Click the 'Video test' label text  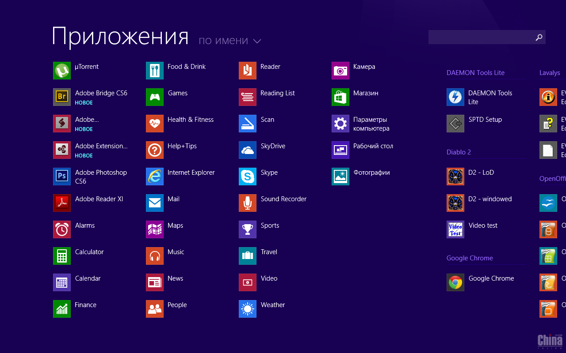[483, 225]
